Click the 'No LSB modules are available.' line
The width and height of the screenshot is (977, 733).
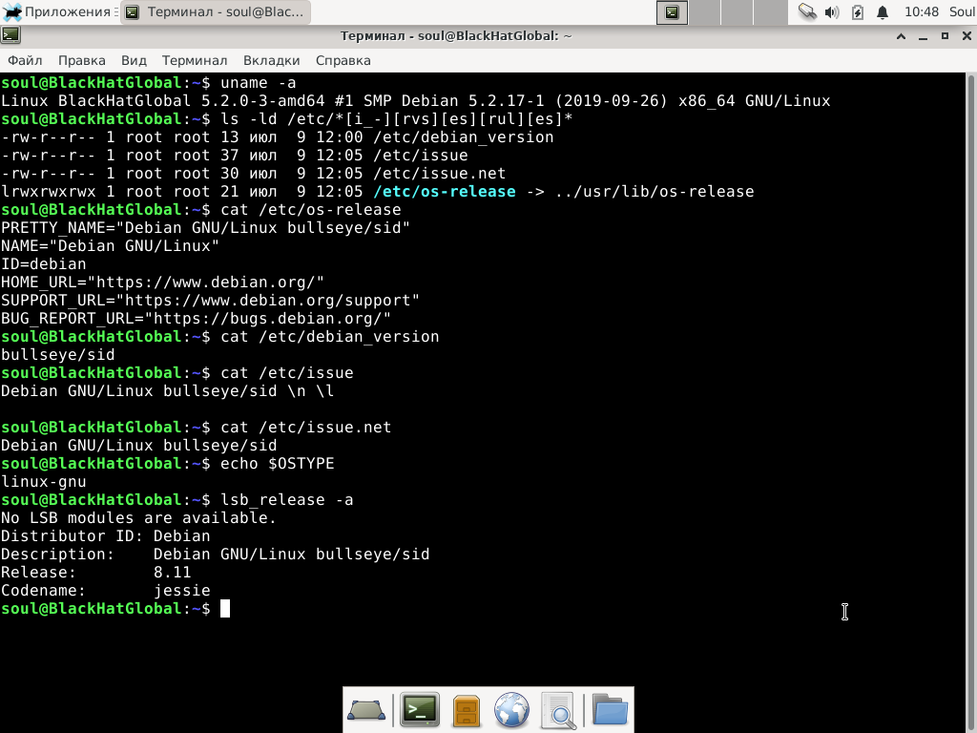click(138, 518)
